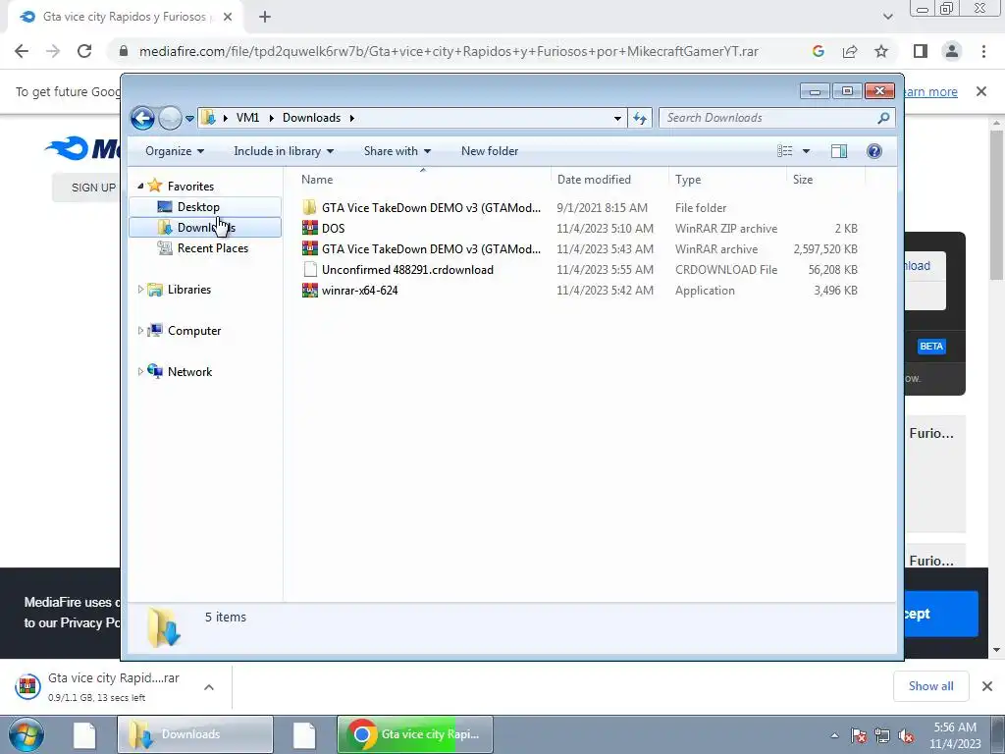Select the GTA Vice TakeDown File folder row

[580, 208]
